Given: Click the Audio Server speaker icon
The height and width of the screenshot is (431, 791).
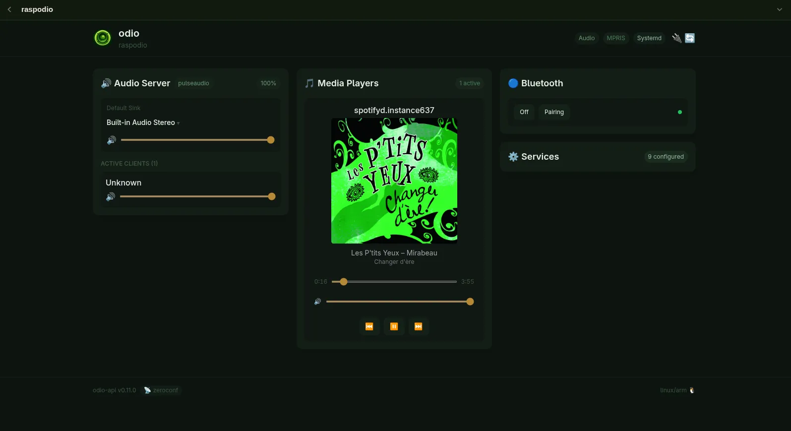Looking at the screenshot, I should click(x=106, y=83).
